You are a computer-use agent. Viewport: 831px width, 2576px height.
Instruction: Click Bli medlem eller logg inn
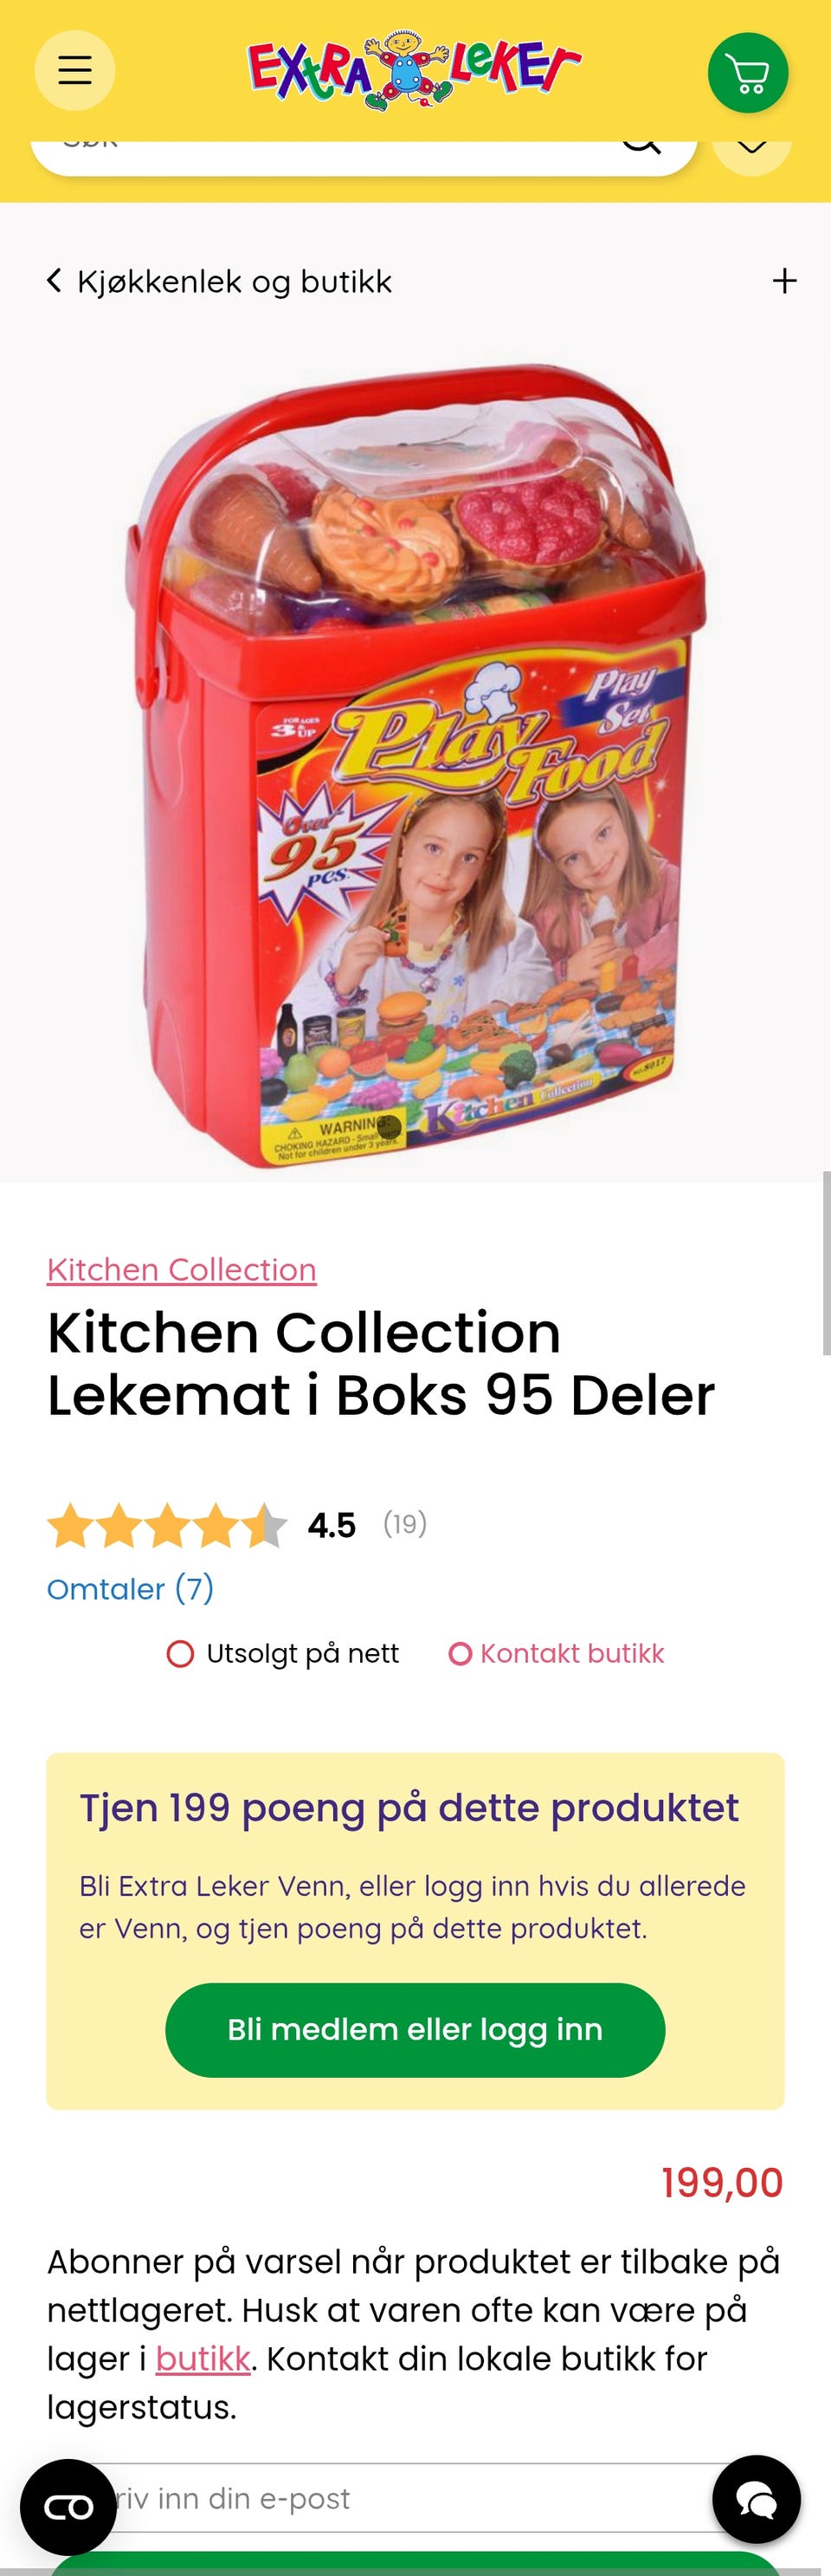pyautogui.click(x=415, y=2029)
